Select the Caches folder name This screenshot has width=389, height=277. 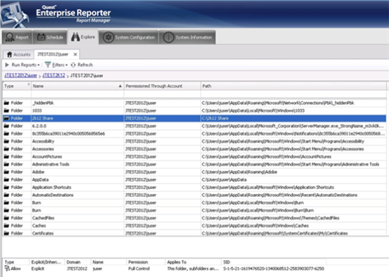(39, 226)
